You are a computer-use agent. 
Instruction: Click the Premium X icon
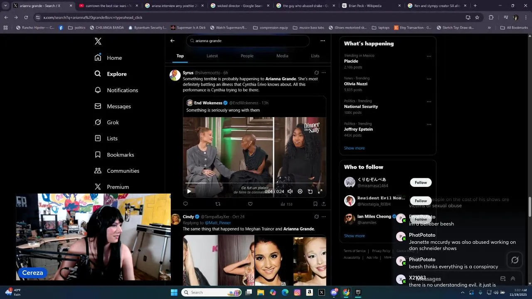click(98, 187)
